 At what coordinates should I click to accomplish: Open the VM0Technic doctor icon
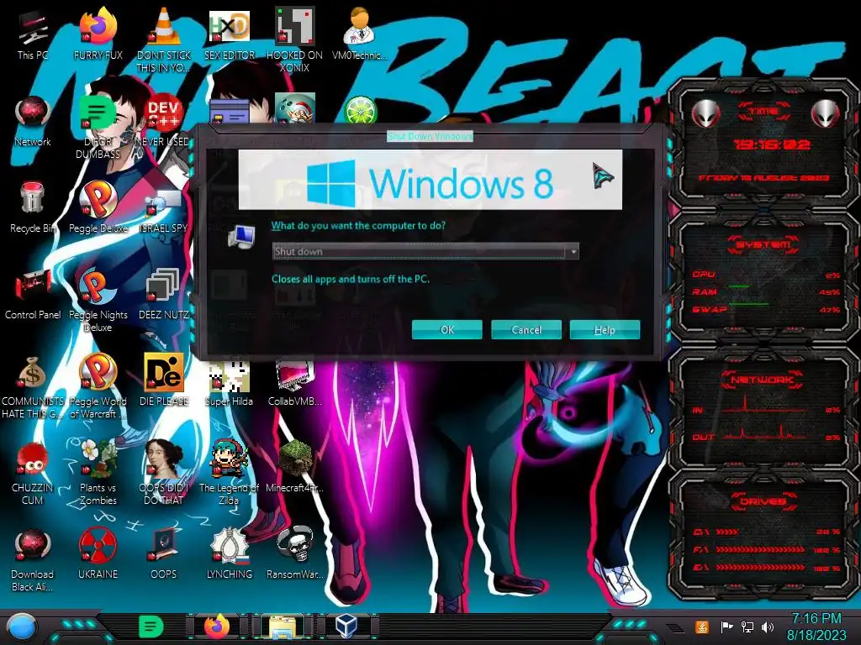click(x=359, y=34)
